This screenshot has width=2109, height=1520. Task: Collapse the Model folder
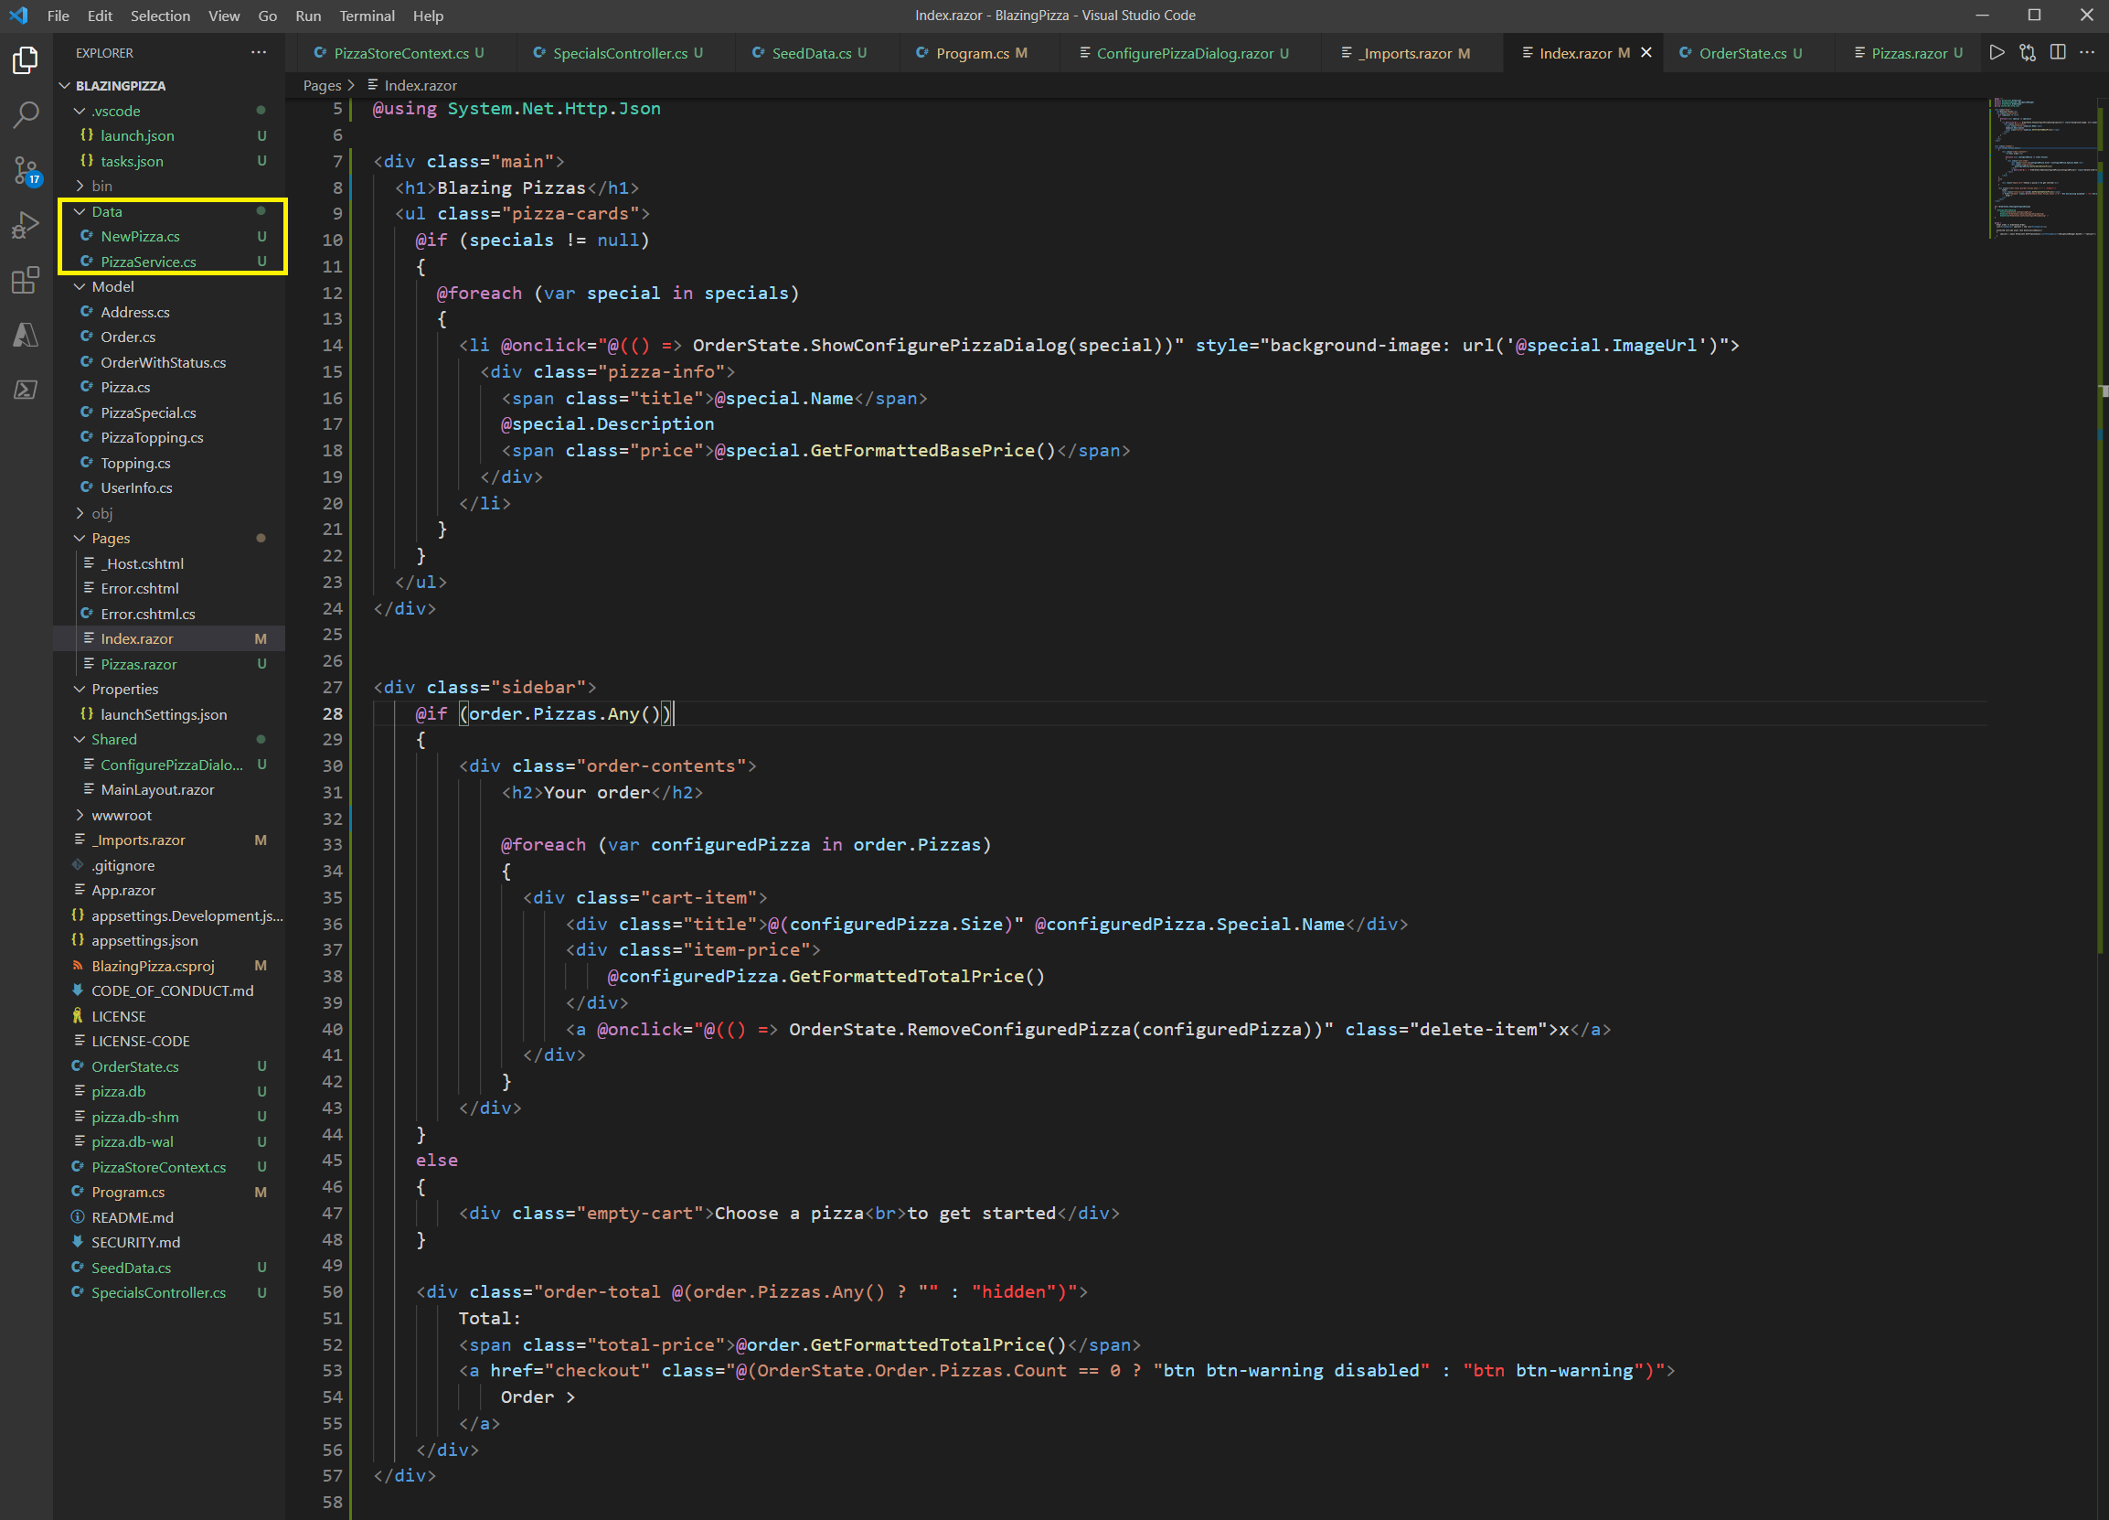coord(112,286)
